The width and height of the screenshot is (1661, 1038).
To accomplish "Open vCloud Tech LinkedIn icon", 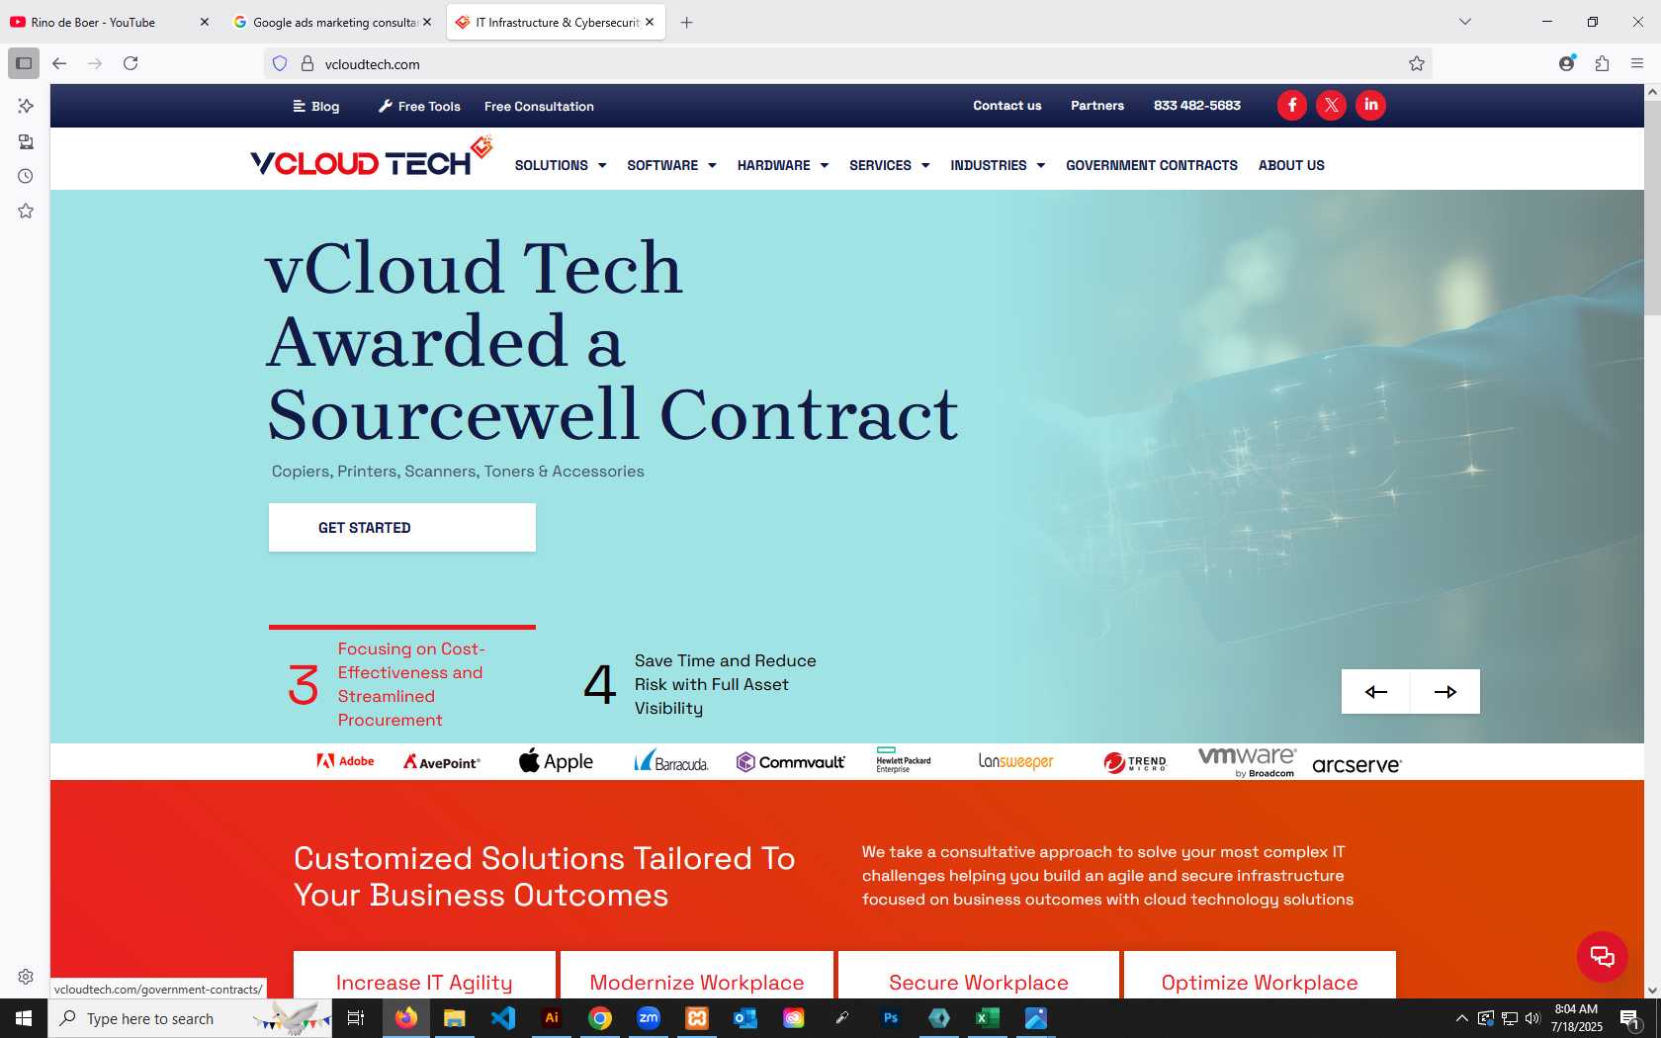I will [1370, 105].
